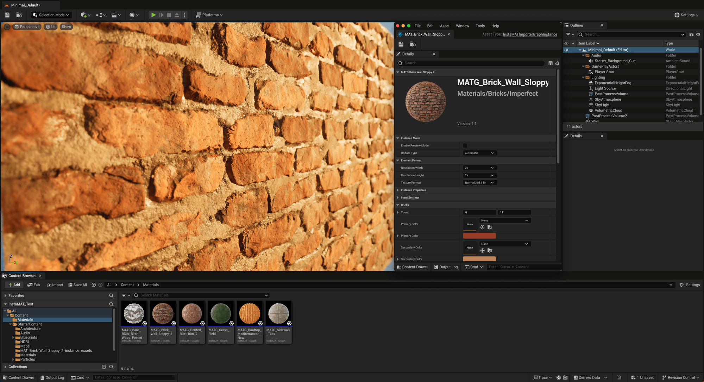Browse to Primary Color texture in Content Browser
Screen dimensions: 704x382
[x=490, y=227]
